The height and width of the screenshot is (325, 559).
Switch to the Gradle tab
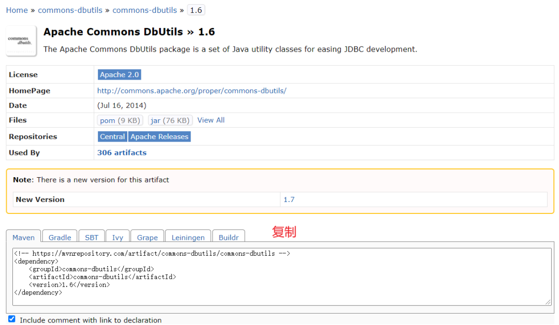tap(60, 237)
